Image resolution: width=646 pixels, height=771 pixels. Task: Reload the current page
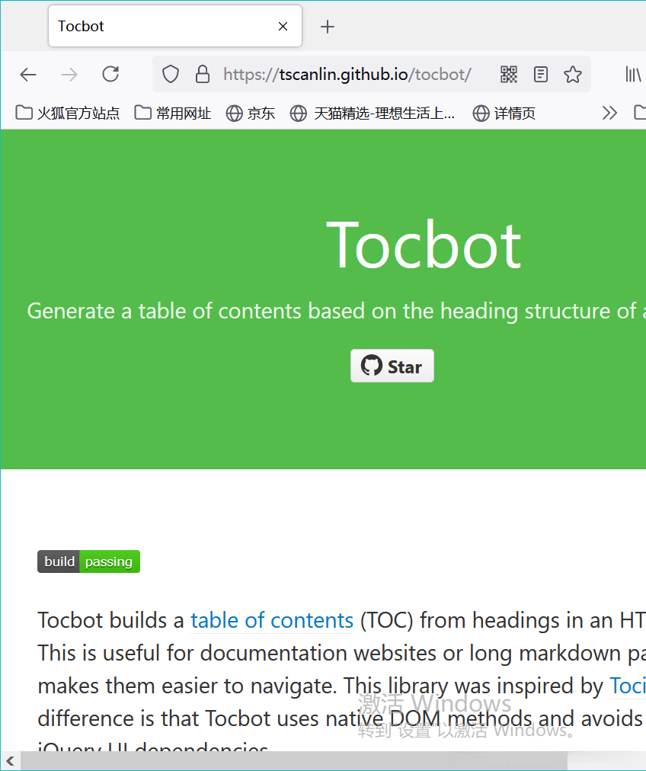tap(110, 74)
